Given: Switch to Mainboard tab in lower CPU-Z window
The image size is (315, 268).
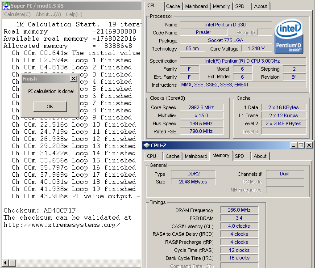Looking at the screenshot, I should coord(196,156).
